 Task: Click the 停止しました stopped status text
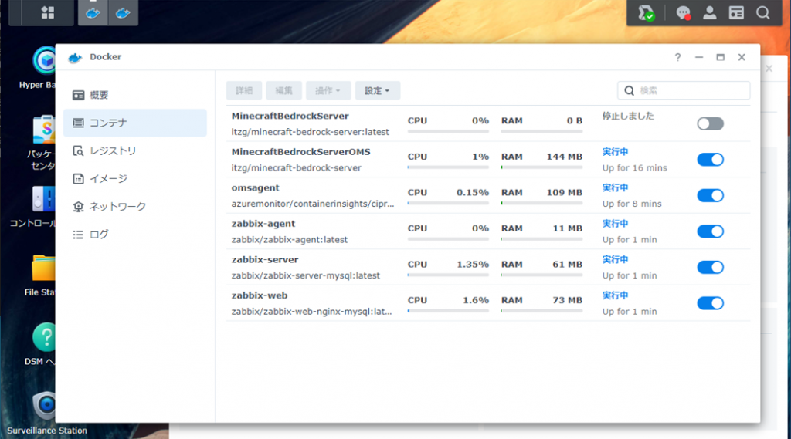[628, 116]
